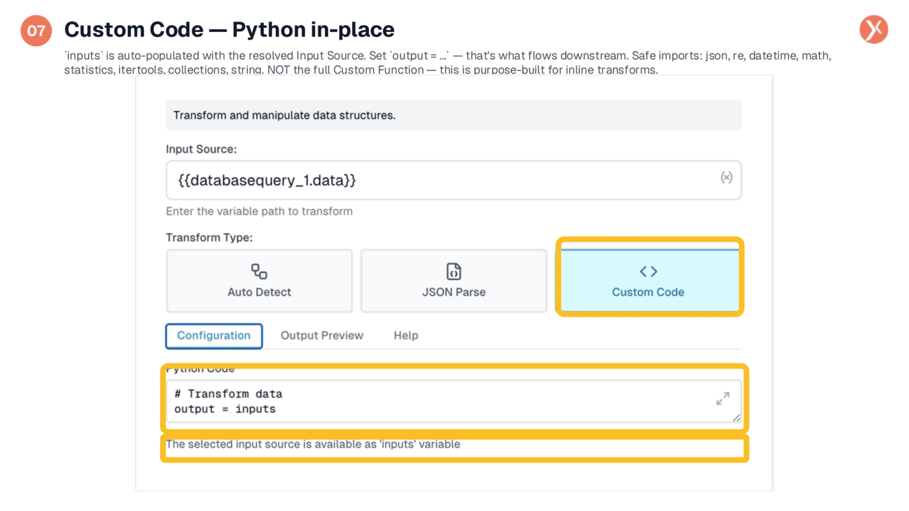
Task: Open the Help tab
Action: click(x=406, y=336)
